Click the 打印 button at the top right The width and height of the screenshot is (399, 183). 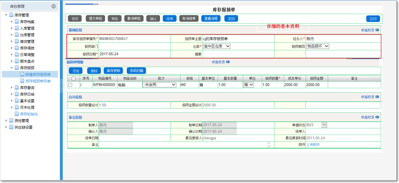coord(373,18)
